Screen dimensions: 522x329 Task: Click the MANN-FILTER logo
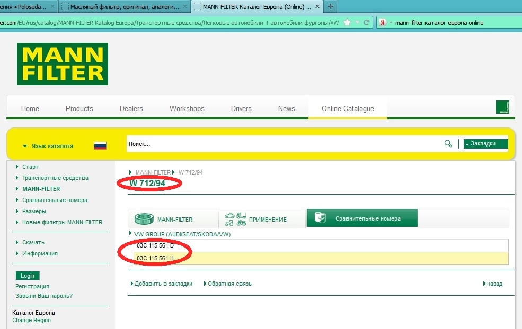tap(62, 64)
